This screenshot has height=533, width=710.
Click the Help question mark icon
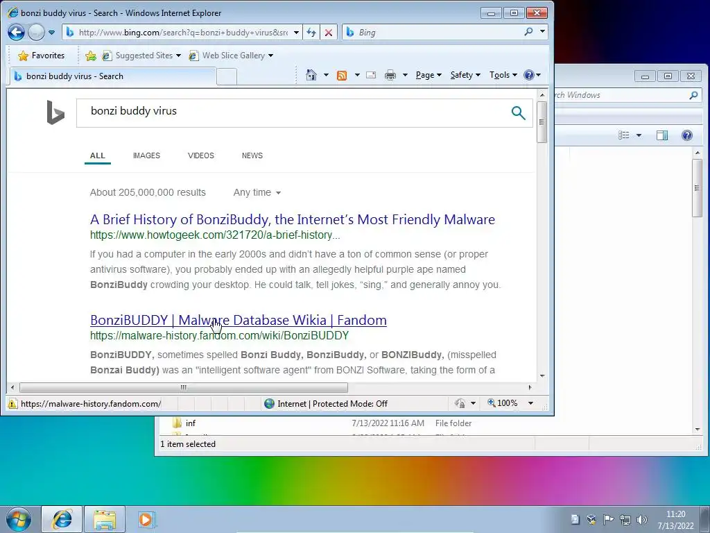pyautogui.click(x=528, y=75)
